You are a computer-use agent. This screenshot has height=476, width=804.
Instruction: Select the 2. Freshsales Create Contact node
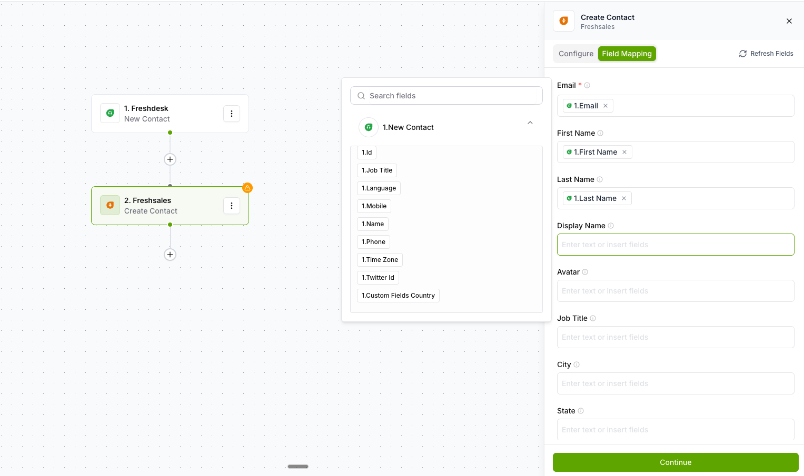[170, 206]
